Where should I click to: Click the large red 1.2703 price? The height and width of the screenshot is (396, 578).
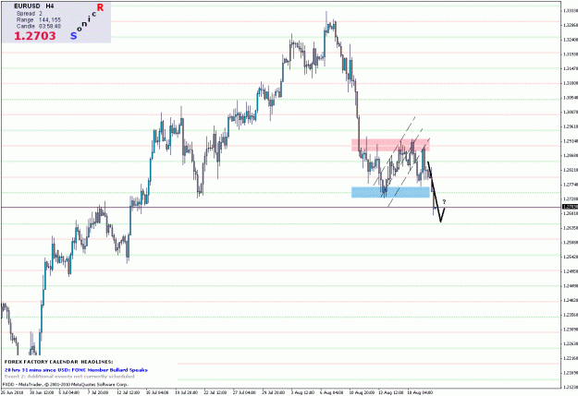coord(35,36)
